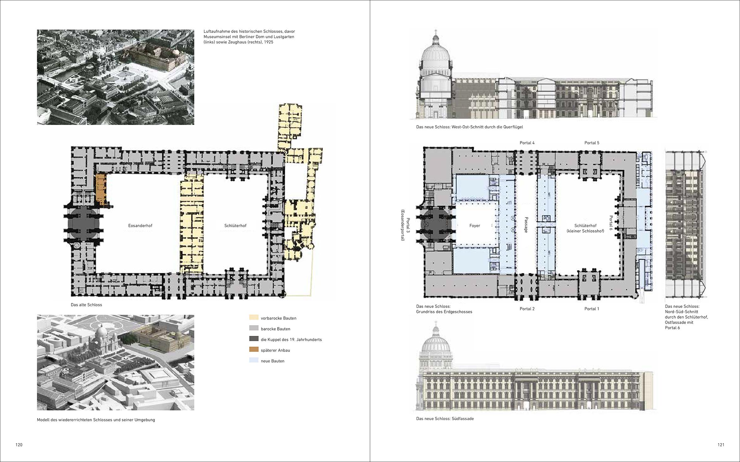
Task: Click the model image of the rebuilt Schloss
Action: tap(115, 362)
